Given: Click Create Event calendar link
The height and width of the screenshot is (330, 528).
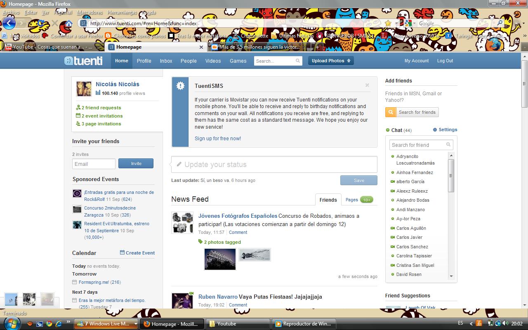Looking at the screenshot, I should [x=137, y=253].
